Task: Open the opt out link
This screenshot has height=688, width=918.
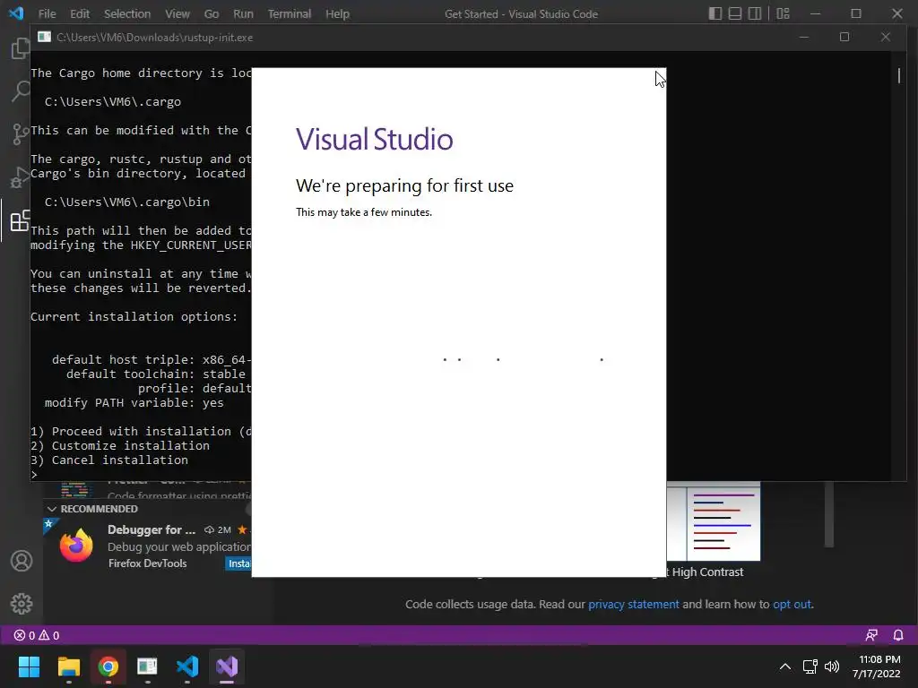Action: pos(792,604)
